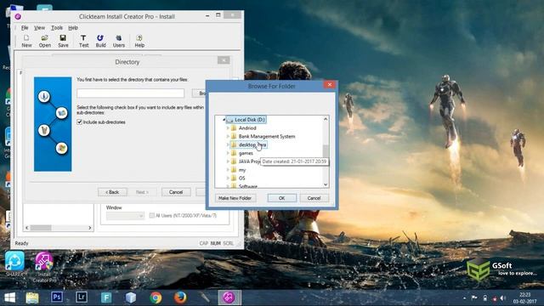Click the Test toolbar icon

(83, 41)
